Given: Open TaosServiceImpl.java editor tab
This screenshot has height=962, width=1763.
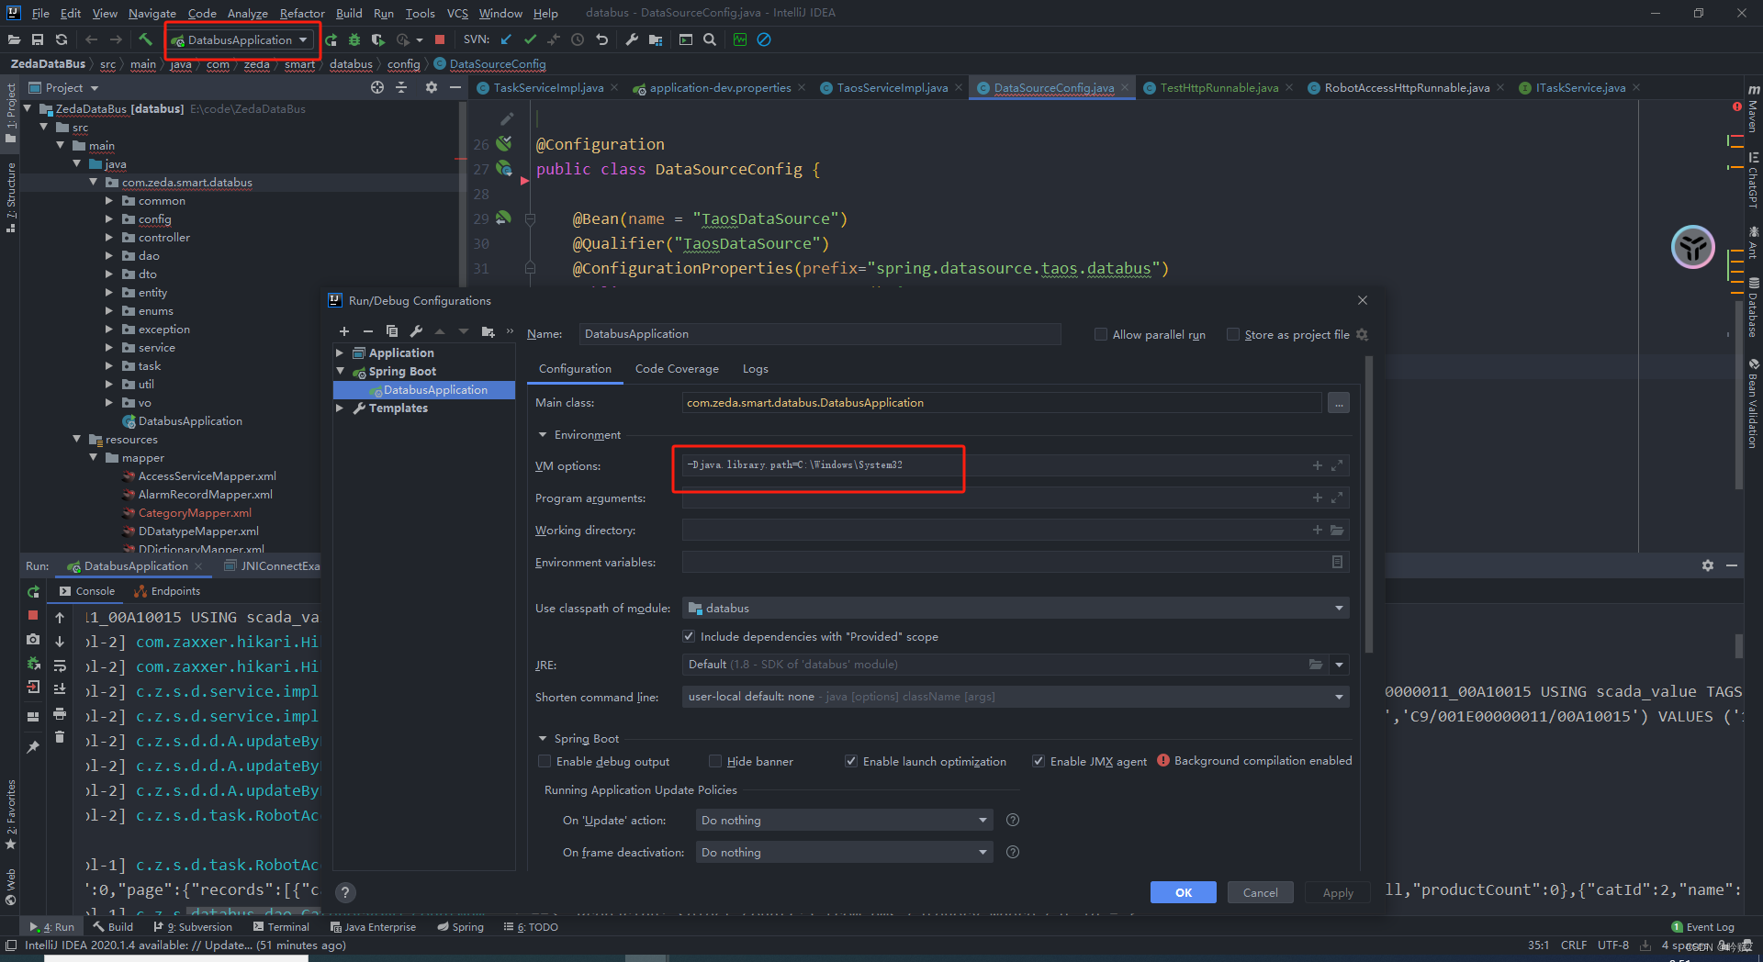Looking at the screenshot, I should [x=892, y=87].
